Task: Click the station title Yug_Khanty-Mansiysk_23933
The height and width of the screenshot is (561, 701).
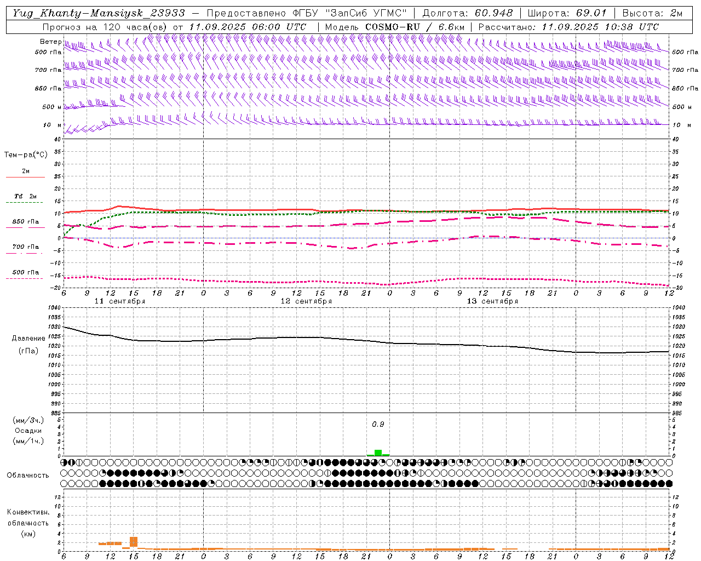Action: click(99, 13)
